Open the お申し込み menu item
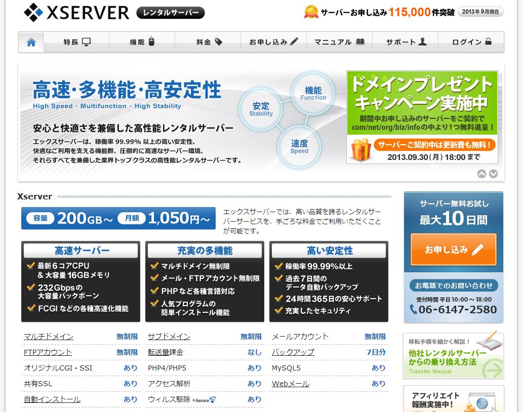This screenshot has width=523, height=412. [273, 42]
